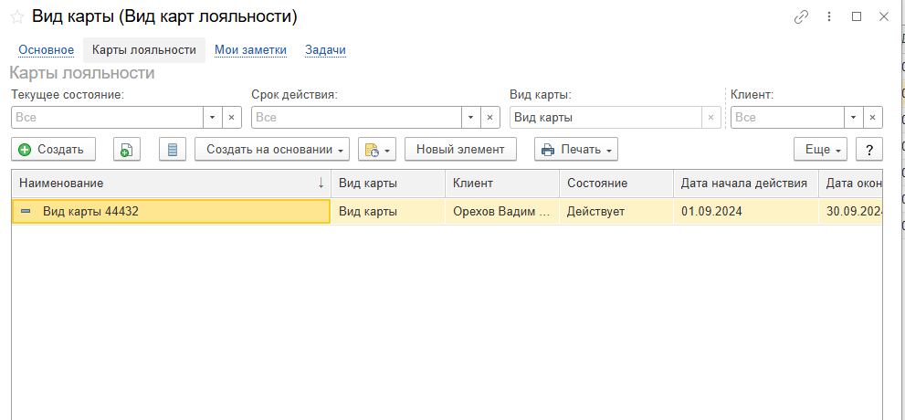Open the three-dot window menu

829,16
